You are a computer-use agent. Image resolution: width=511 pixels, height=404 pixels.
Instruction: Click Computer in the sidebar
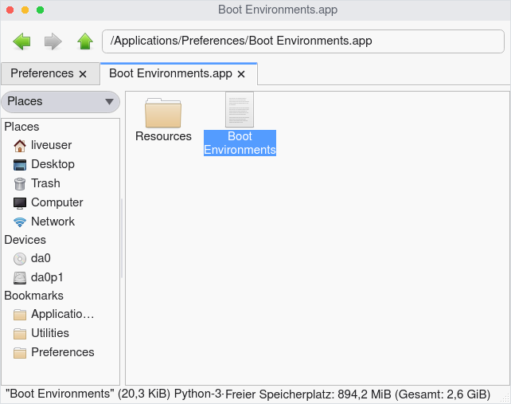pyautogui.click(x=57, y=202)
